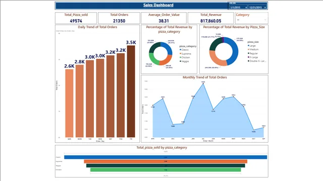The image size is (323, 181).
Task: Click the 3.5K darkest brown bar
Action: click(131, 92)
